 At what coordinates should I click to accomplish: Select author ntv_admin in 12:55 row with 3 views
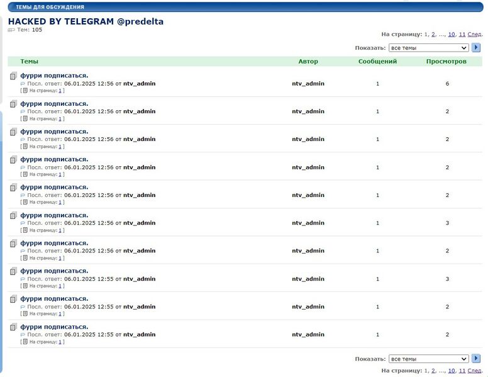pos(308,279)
